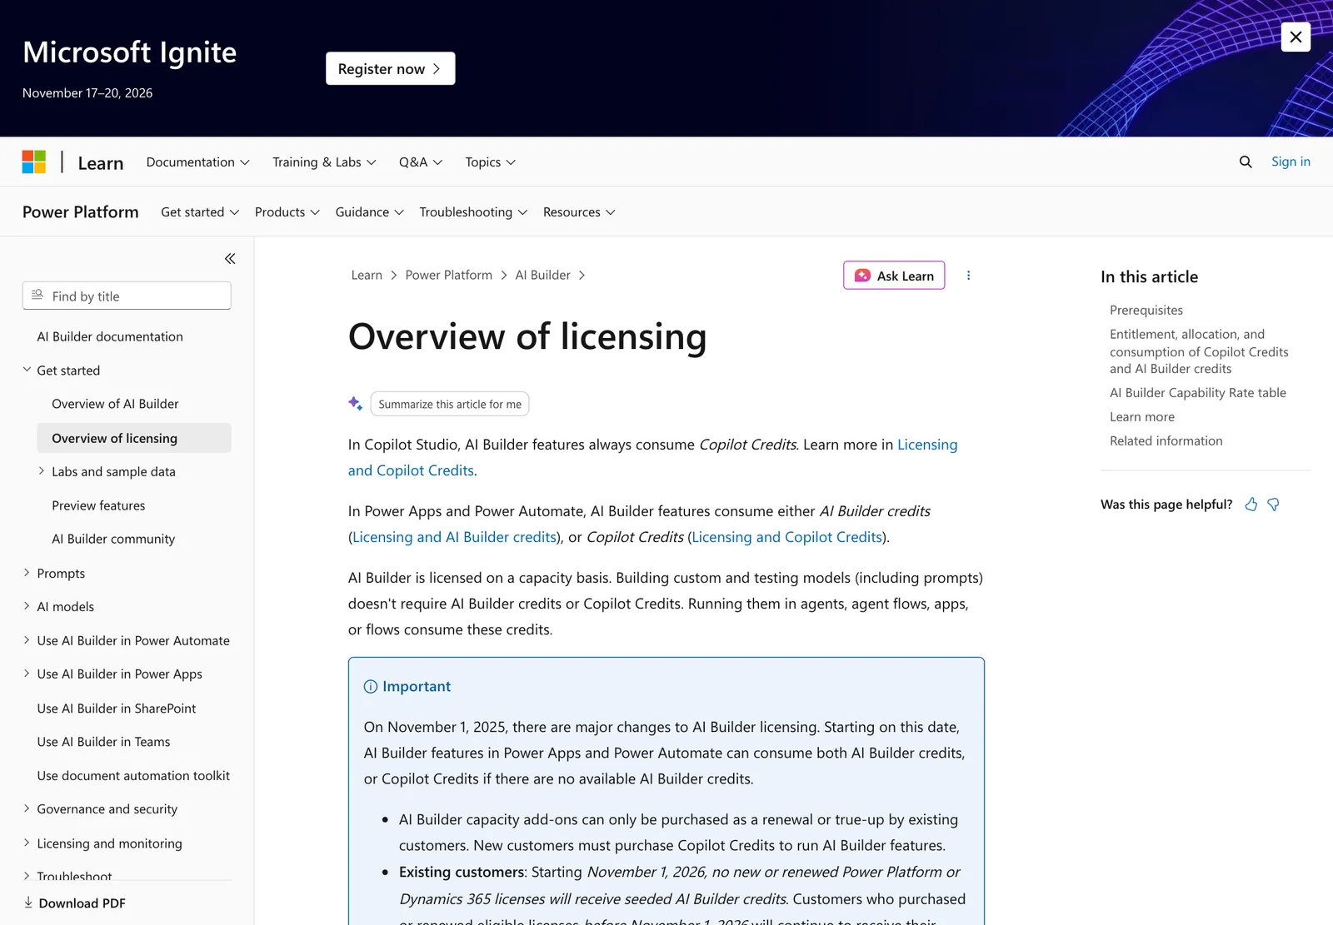Jump to AI Builder Capability Rate table
This screenshot has height=925, width=1333.
click(x=1198, y=393)
